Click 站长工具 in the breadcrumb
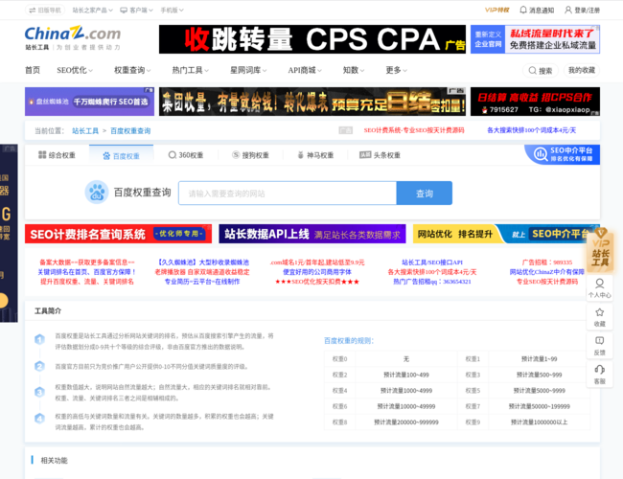The height and width of the screenshot is (479, 623). click(x=85, y=130)
